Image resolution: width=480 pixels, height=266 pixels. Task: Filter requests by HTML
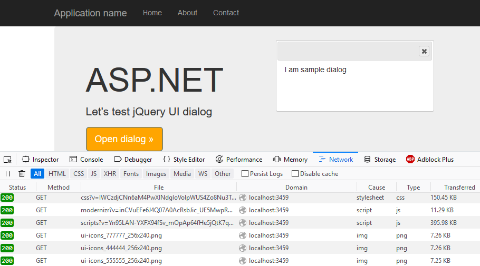(57, 174)
